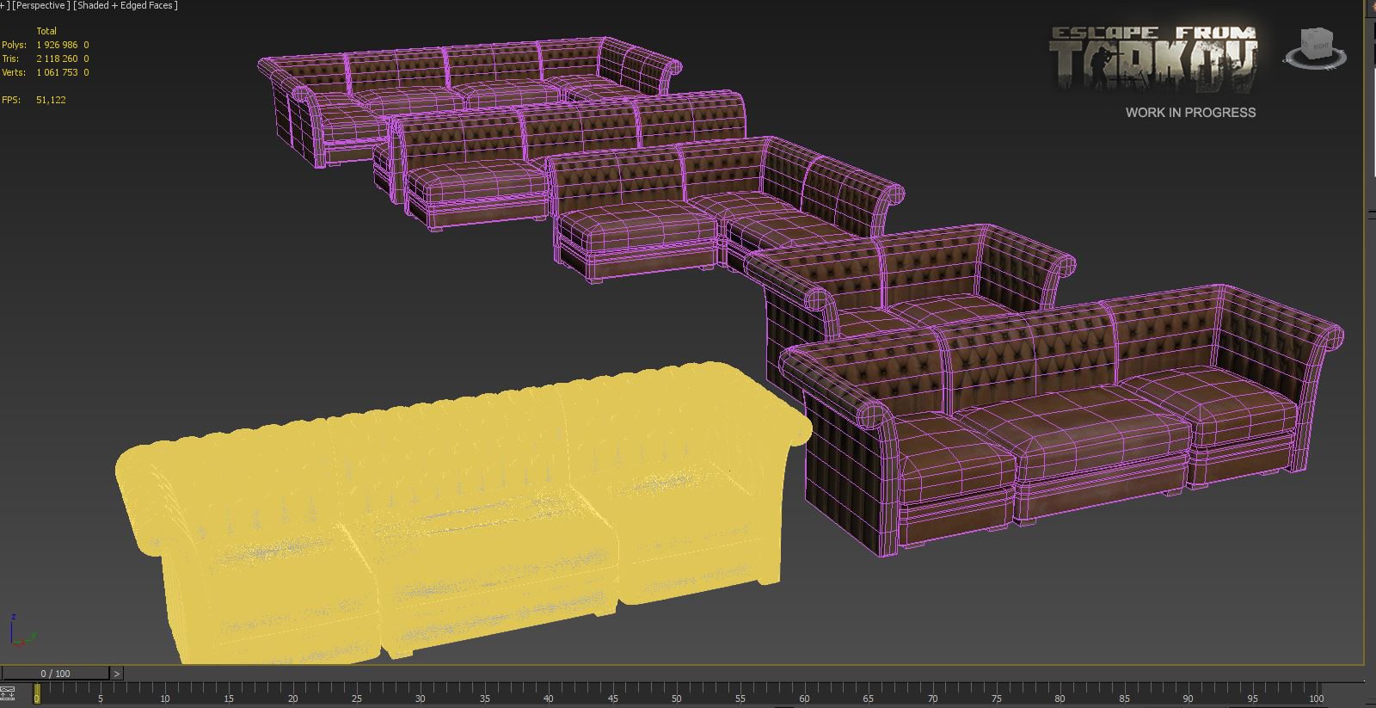Click the 0 / 100 time slider
This screenshot has width=1376, height=708.
point(56,674)
